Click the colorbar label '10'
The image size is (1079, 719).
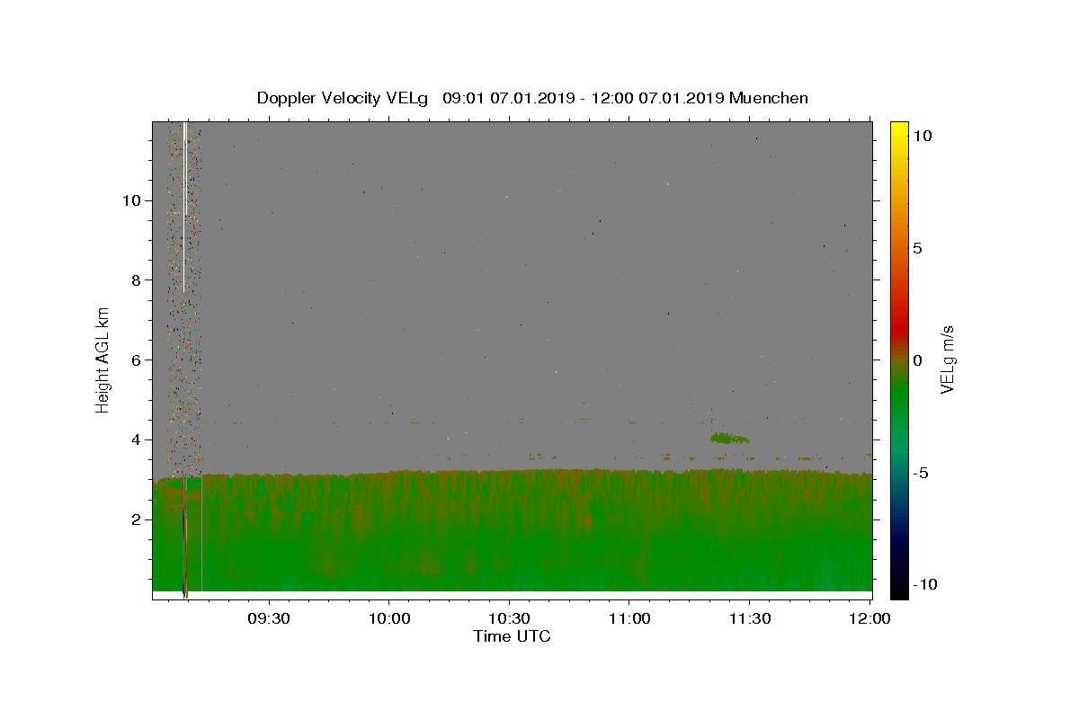(922, 136)
